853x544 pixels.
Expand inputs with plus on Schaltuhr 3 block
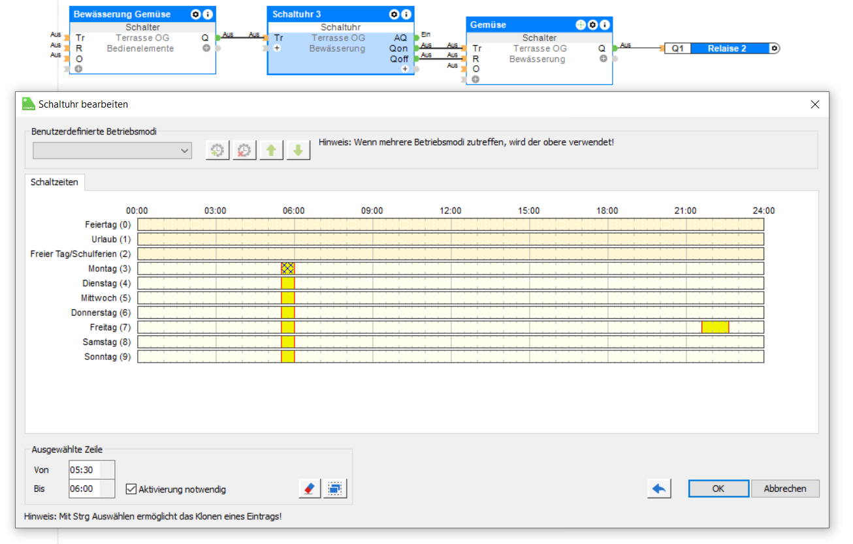tap(277, 49)
